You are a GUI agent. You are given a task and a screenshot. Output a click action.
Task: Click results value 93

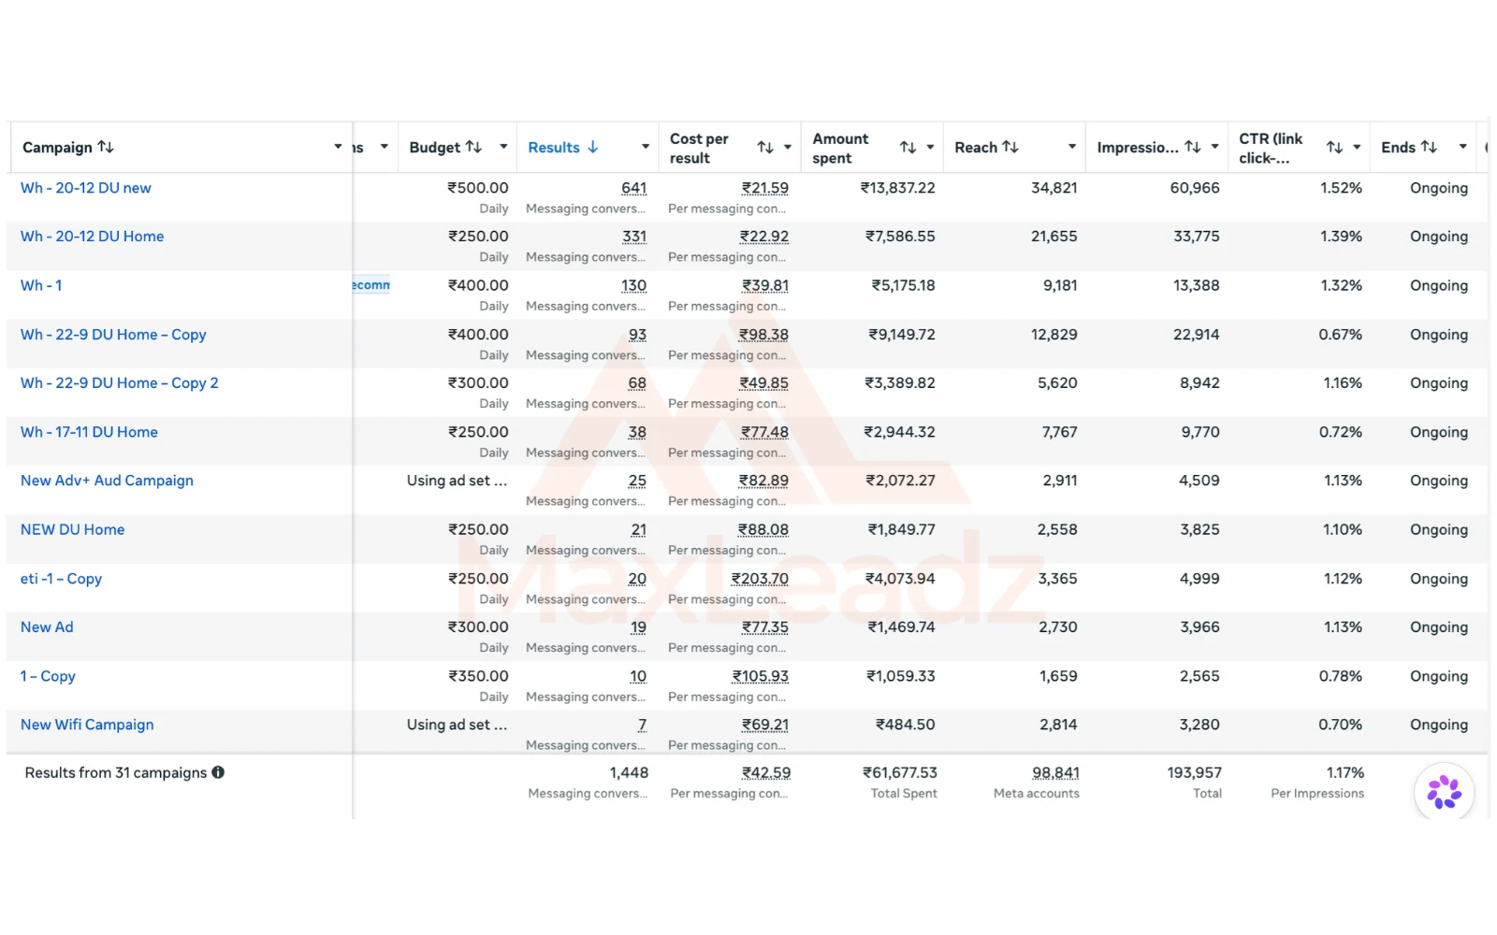[637, 335]
